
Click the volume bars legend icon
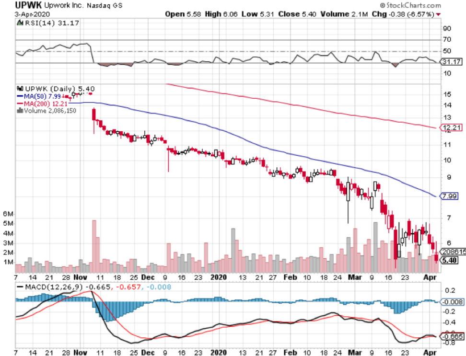[20, 111]
